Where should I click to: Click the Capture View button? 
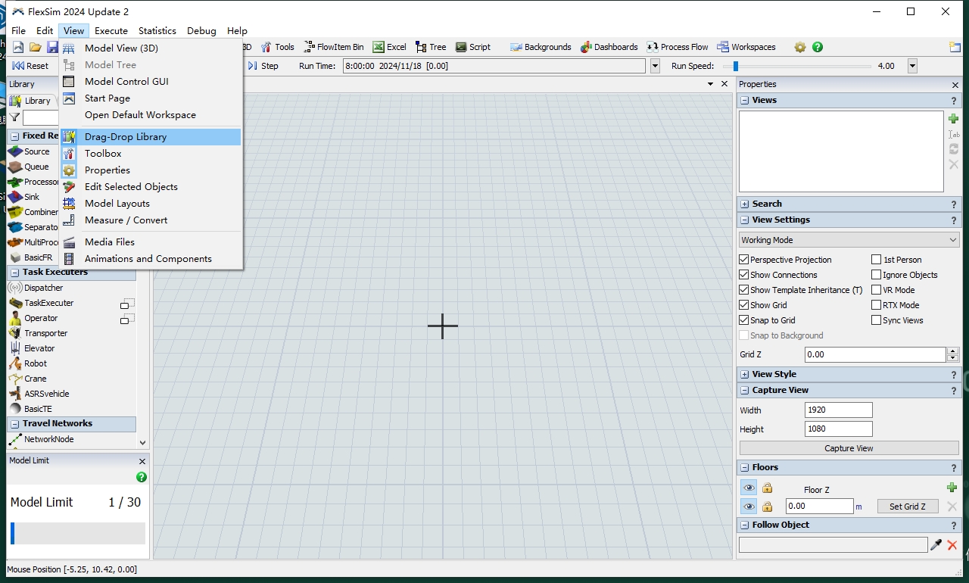(x=849, y=448)
